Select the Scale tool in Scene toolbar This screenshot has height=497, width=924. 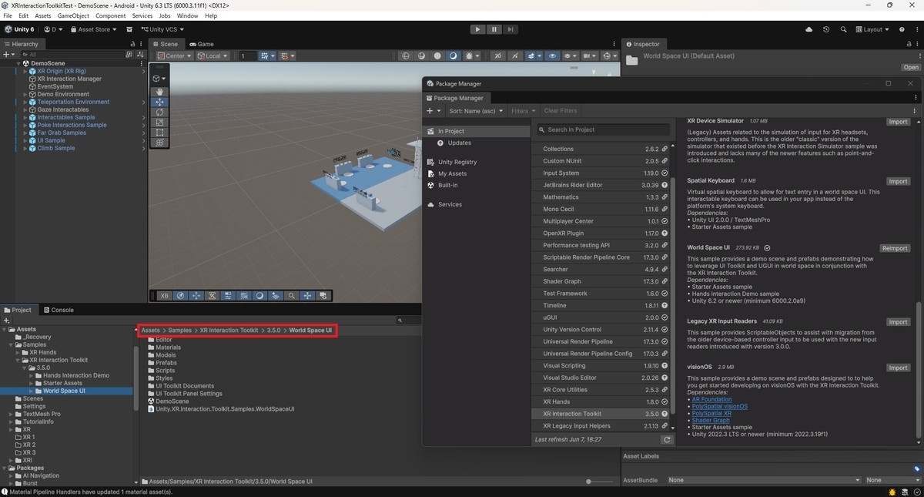coord(160,122)
